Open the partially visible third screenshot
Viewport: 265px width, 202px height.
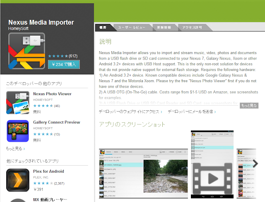tap(246, 173)
